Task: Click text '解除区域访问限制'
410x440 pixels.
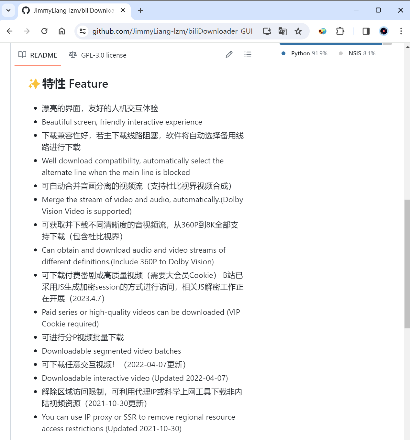Action: (x=73, y=392)
